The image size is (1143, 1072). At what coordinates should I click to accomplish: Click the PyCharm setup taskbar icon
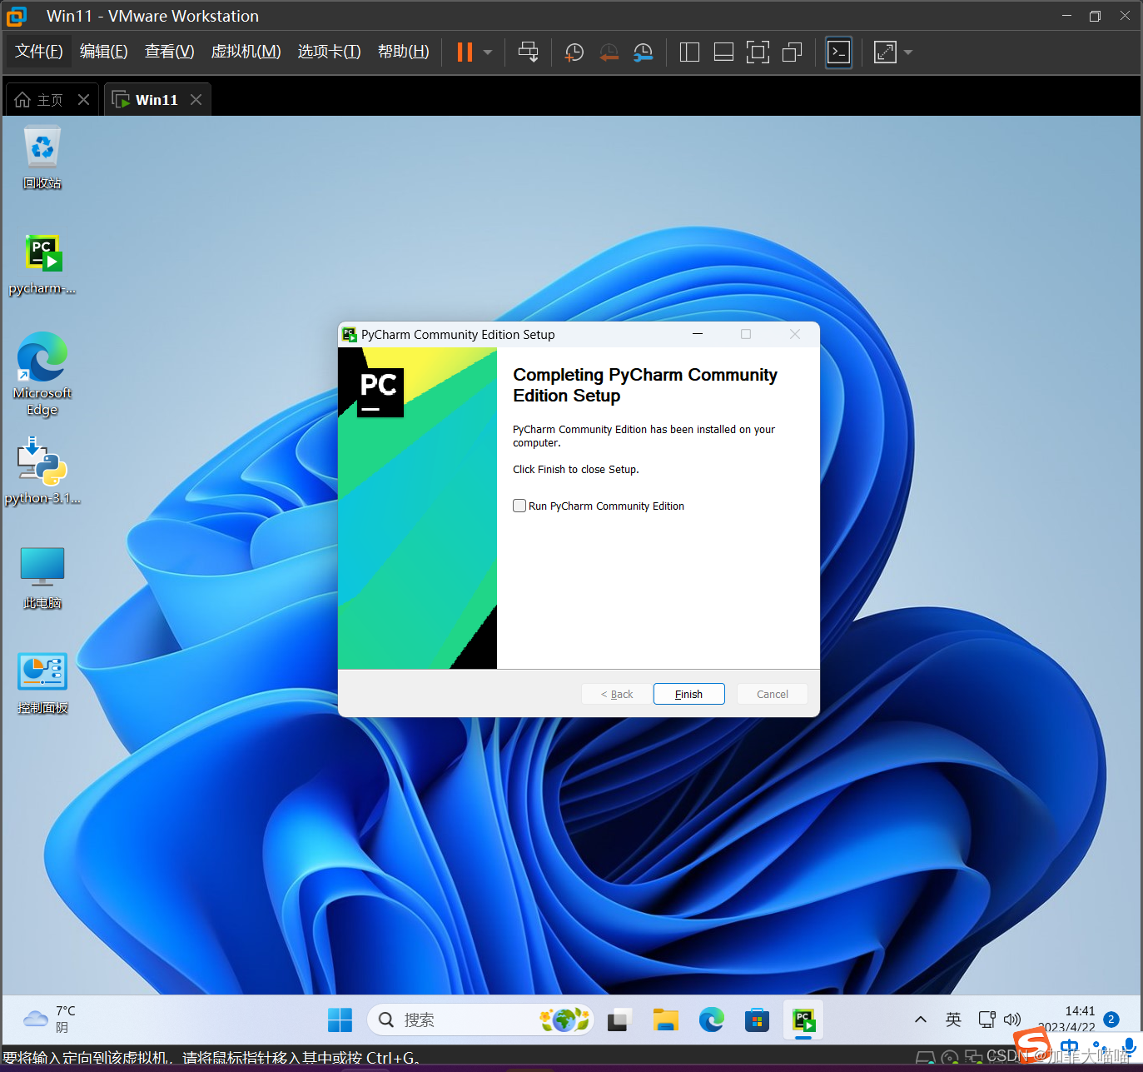(803, 1020)
